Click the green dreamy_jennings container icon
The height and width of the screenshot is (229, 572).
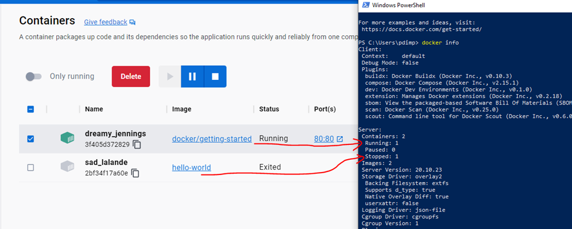[67, 137]
